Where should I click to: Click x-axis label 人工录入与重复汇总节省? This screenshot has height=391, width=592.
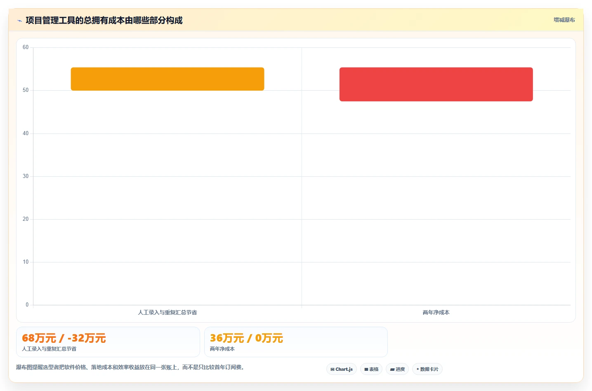[167, 312]
